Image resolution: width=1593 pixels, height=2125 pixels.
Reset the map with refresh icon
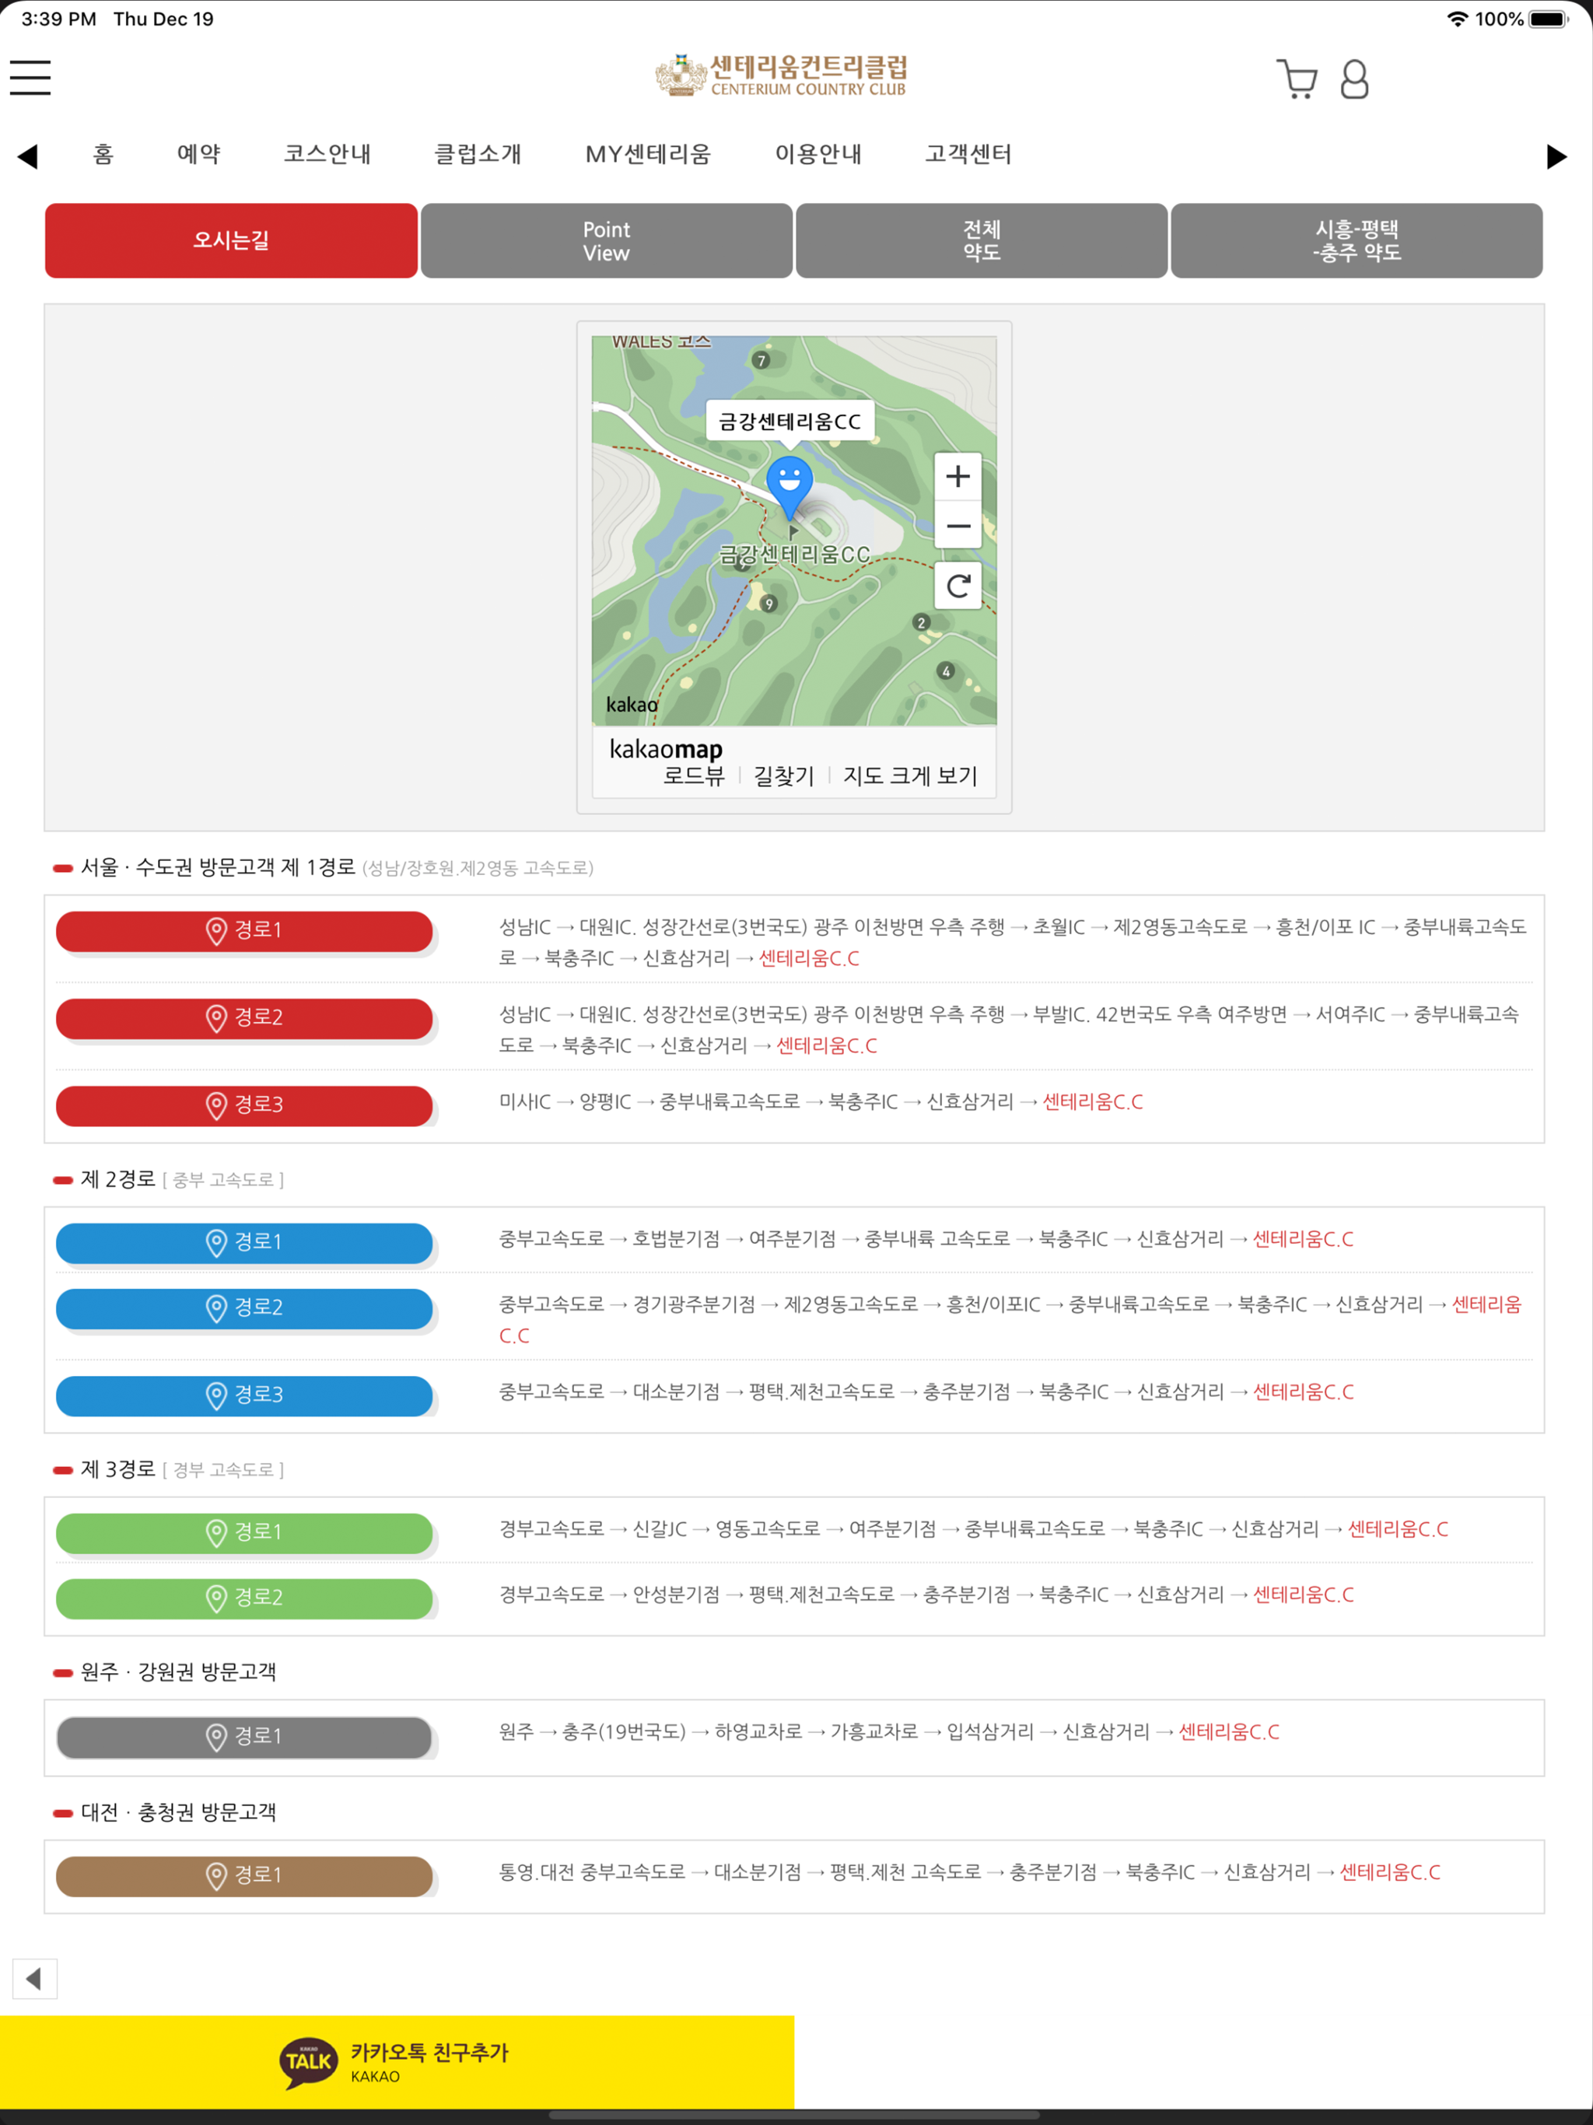click(957, 586)
